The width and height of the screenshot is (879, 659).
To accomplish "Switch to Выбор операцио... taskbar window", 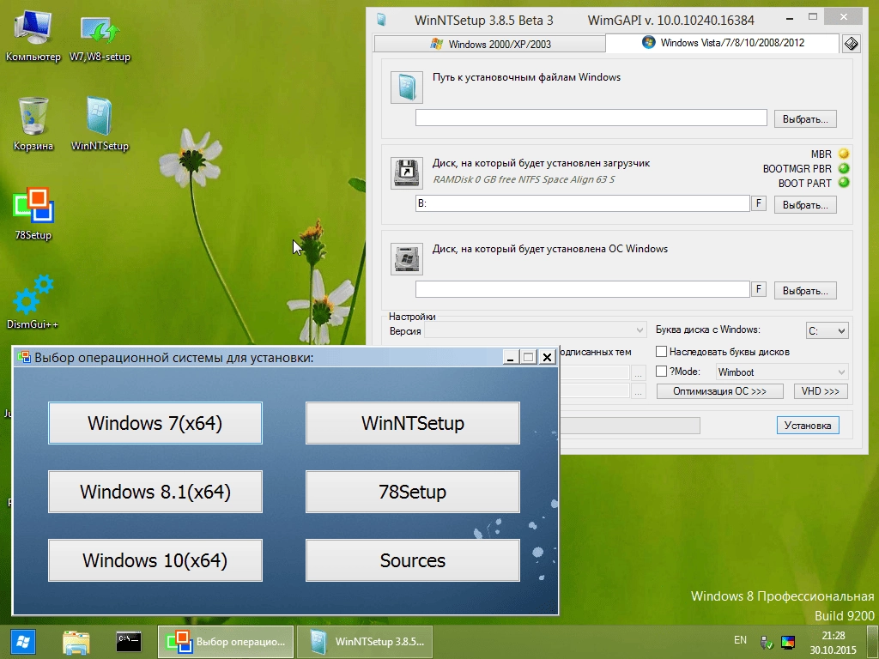I will 226,642.
